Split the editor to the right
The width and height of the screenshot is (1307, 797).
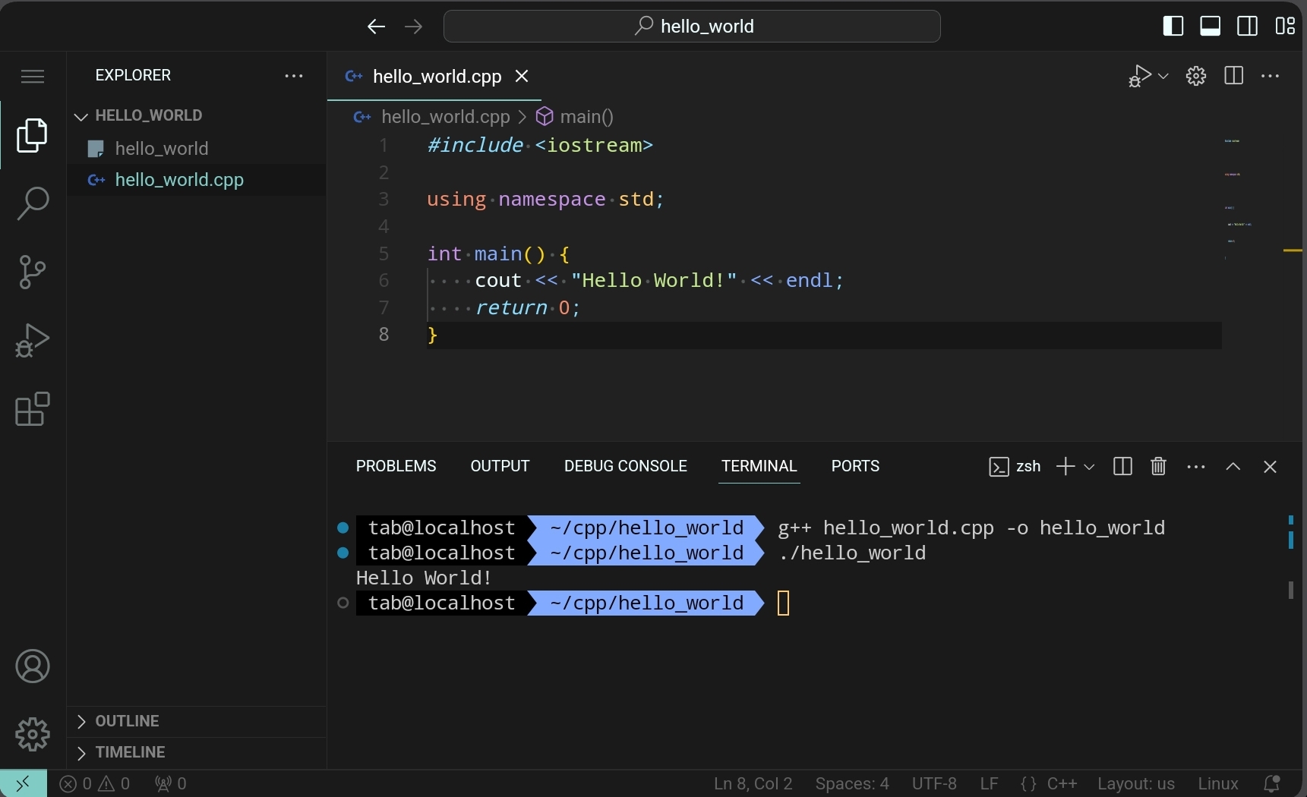1234,76
